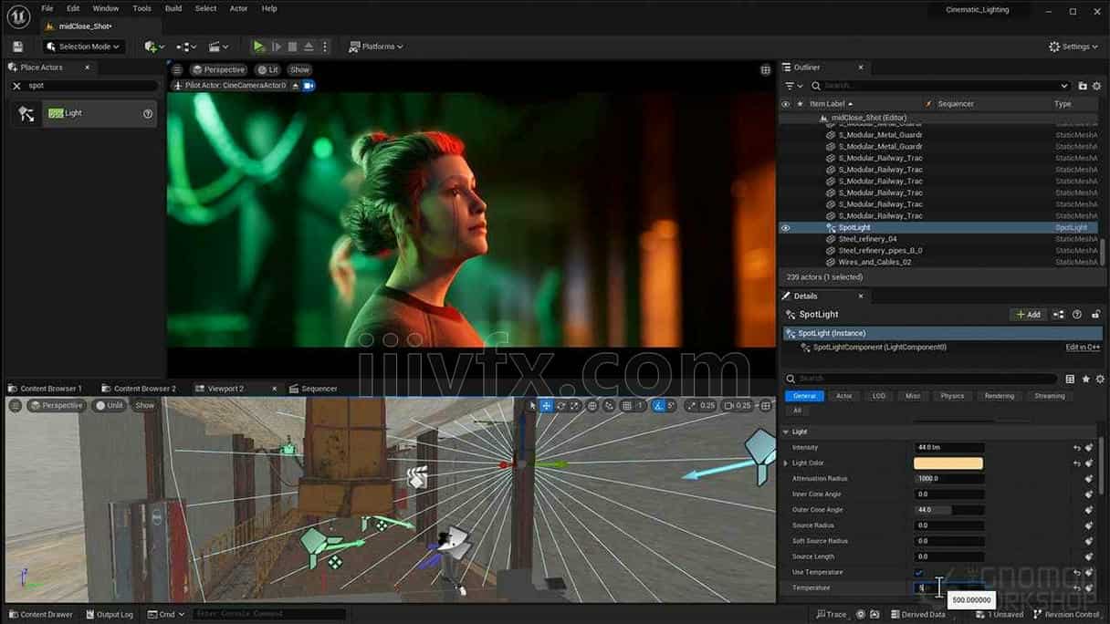The width and height of the screenshot is (1110, 624).
Task: Open Details property matrix grid icon
Action: click(1070, 380)
